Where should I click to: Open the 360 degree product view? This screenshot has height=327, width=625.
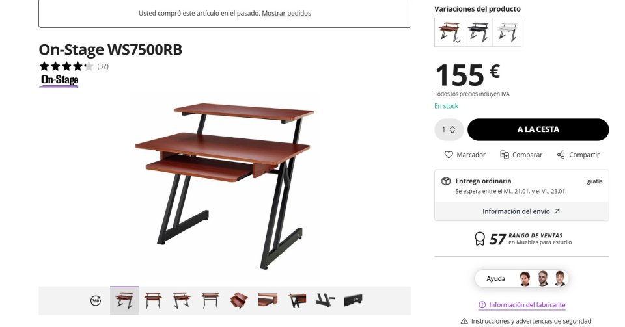96,300
